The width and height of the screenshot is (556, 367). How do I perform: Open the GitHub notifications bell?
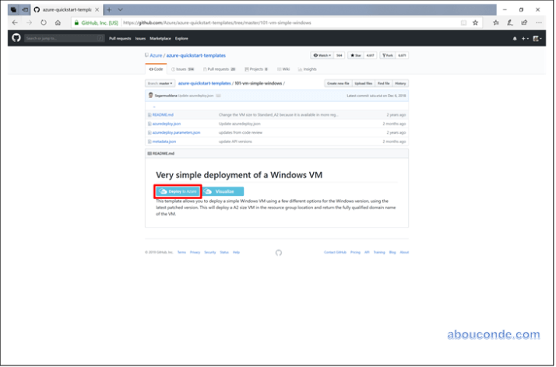(514, 38)
